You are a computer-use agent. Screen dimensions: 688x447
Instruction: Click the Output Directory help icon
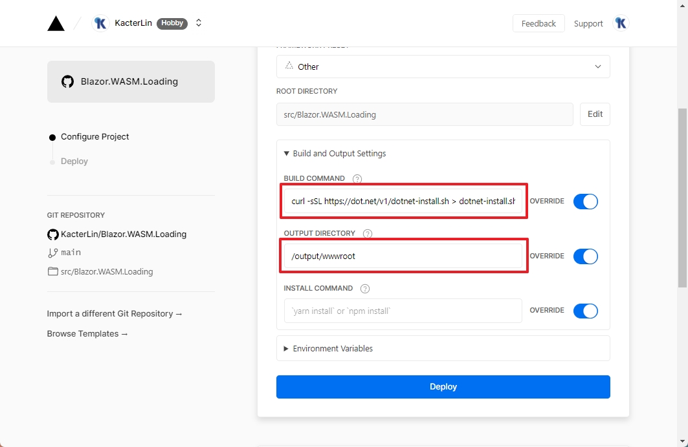click(368, 234)
